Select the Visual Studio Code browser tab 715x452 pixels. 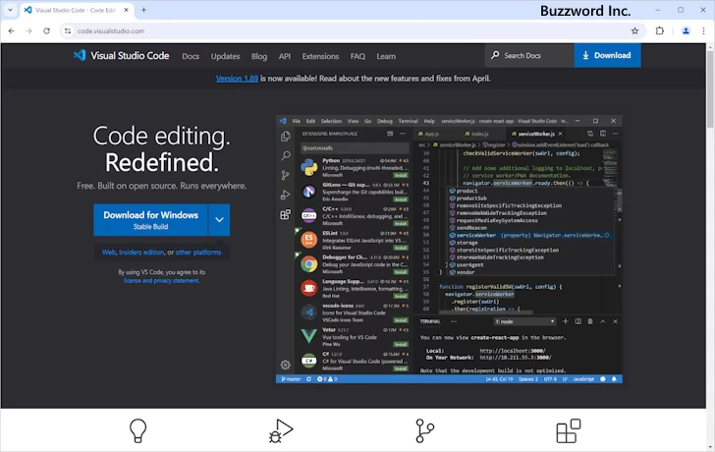[x=74, y=10]
